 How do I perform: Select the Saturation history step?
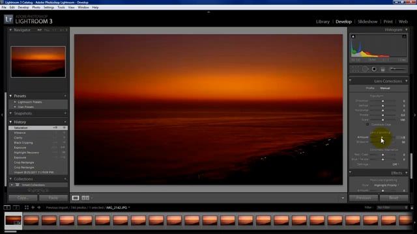(x=38, y=127)
